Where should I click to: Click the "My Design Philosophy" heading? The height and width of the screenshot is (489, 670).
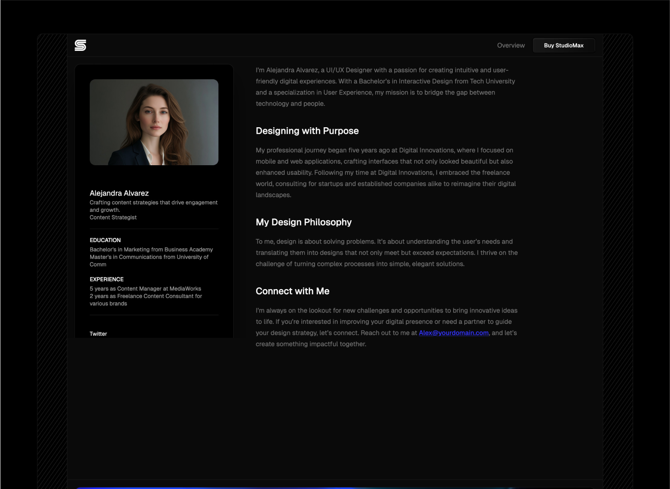pos(304,222)
